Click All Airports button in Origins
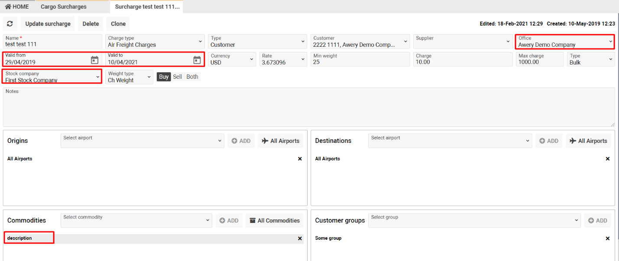The height and width of the screenshot is (261, 619). click(x=280, y=141)
